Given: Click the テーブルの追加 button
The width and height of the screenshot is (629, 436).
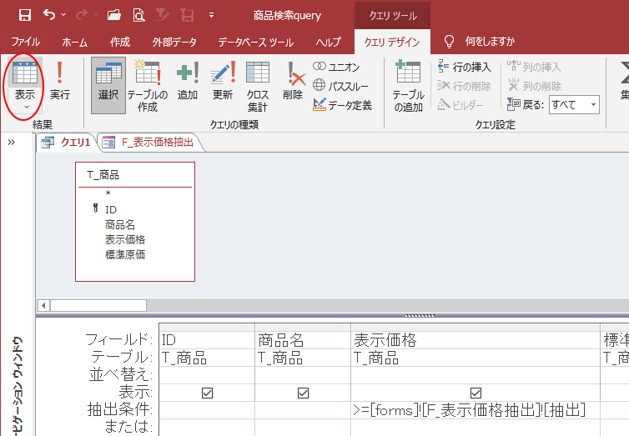Looking at the screenshot, I should point(409,86).
